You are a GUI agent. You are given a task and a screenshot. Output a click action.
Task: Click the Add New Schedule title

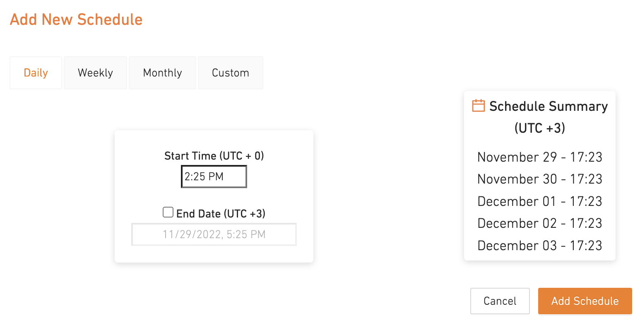76,19
